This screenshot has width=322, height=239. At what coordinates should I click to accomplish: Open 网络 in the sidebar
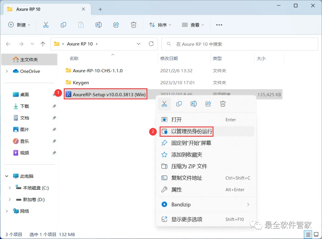24,211
